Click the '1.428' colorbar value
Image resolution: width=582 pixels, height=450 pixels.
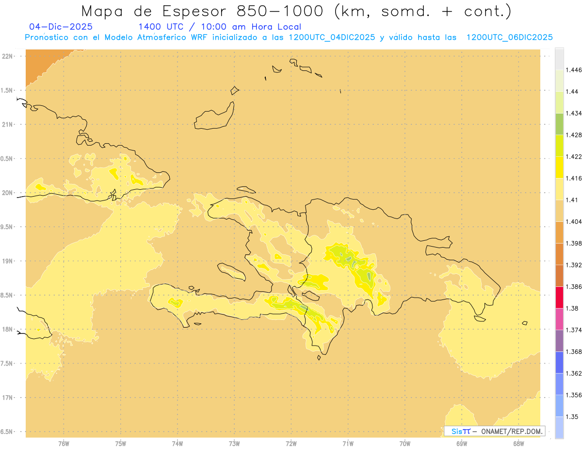[x=573, y=135]
